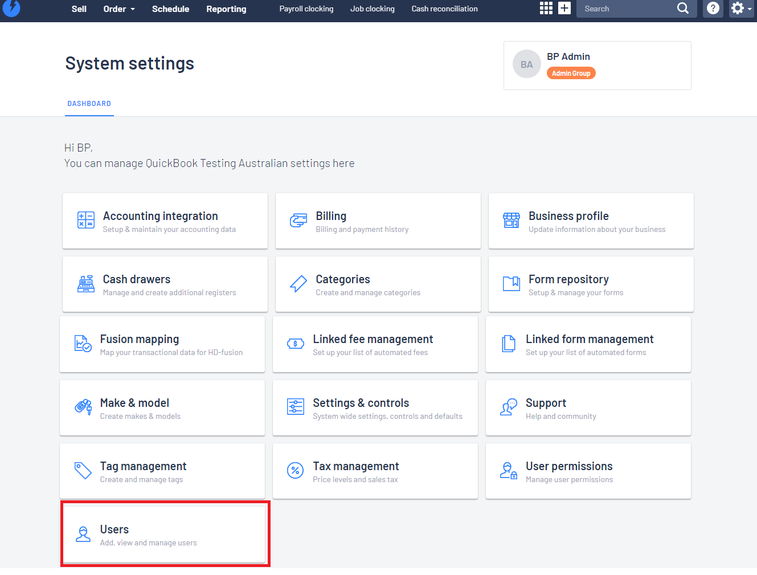Expand the Order dropdown menu

click(120, 9)
